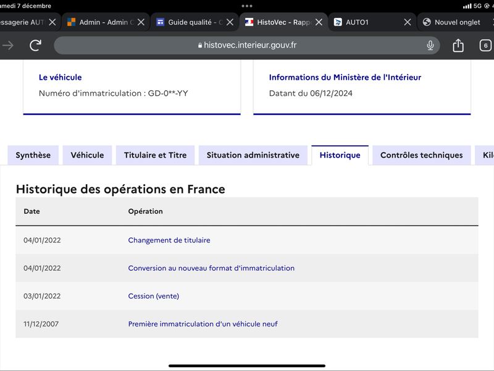The image size is (494, 371).
Task: Tap the 5G signal status indicator
Action: (x=477, y=6)
